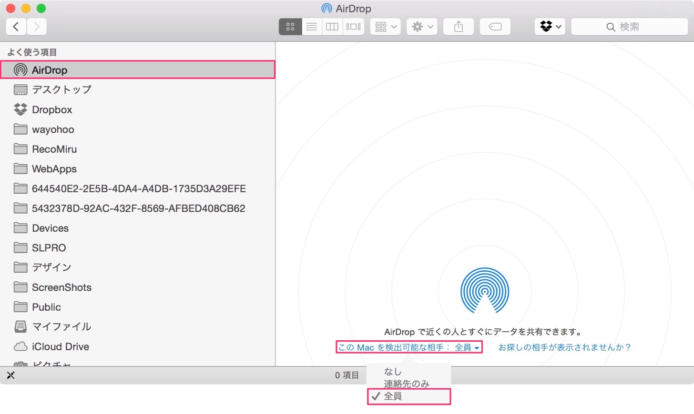Open the item arrangement dropdown
This screenshot has width=694, height=414.
[386, 27]
